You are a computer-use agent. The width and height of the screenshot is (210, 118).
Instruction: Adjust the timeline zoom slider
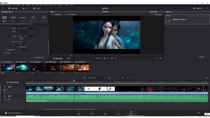tap(122, 78)
